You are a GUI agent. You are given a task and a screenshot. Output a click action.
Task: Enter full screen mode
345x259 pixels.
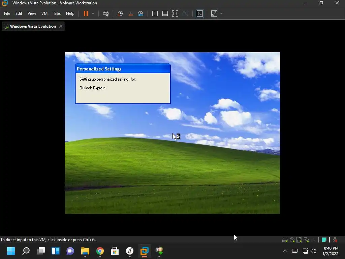pyautogui.click(x=175, y=13)
